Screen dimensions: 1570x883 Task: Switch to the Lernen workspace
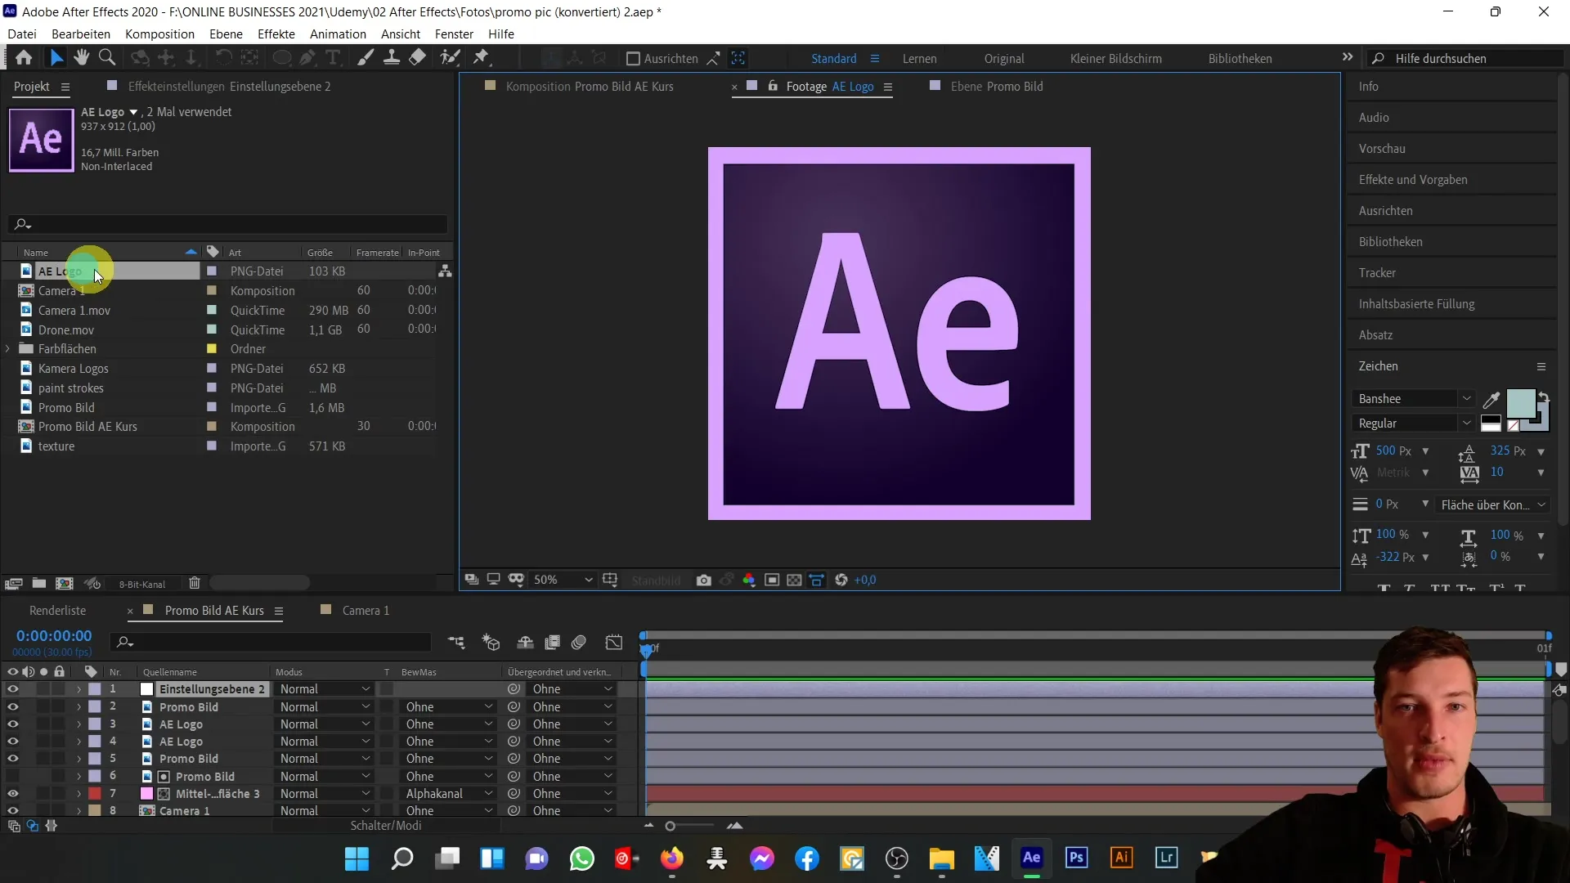click(x=920, y=59)
